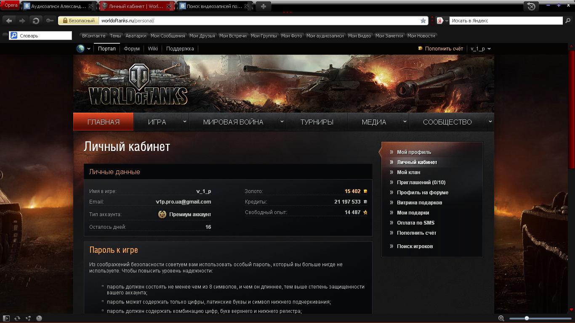Open the password wand key icon
Image resolution: width=575 pixels, height=323 pixels.
coord(50,21)
